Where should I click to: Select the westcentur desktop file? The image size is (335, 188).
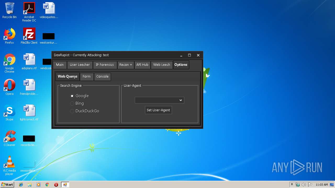point(48,38)
